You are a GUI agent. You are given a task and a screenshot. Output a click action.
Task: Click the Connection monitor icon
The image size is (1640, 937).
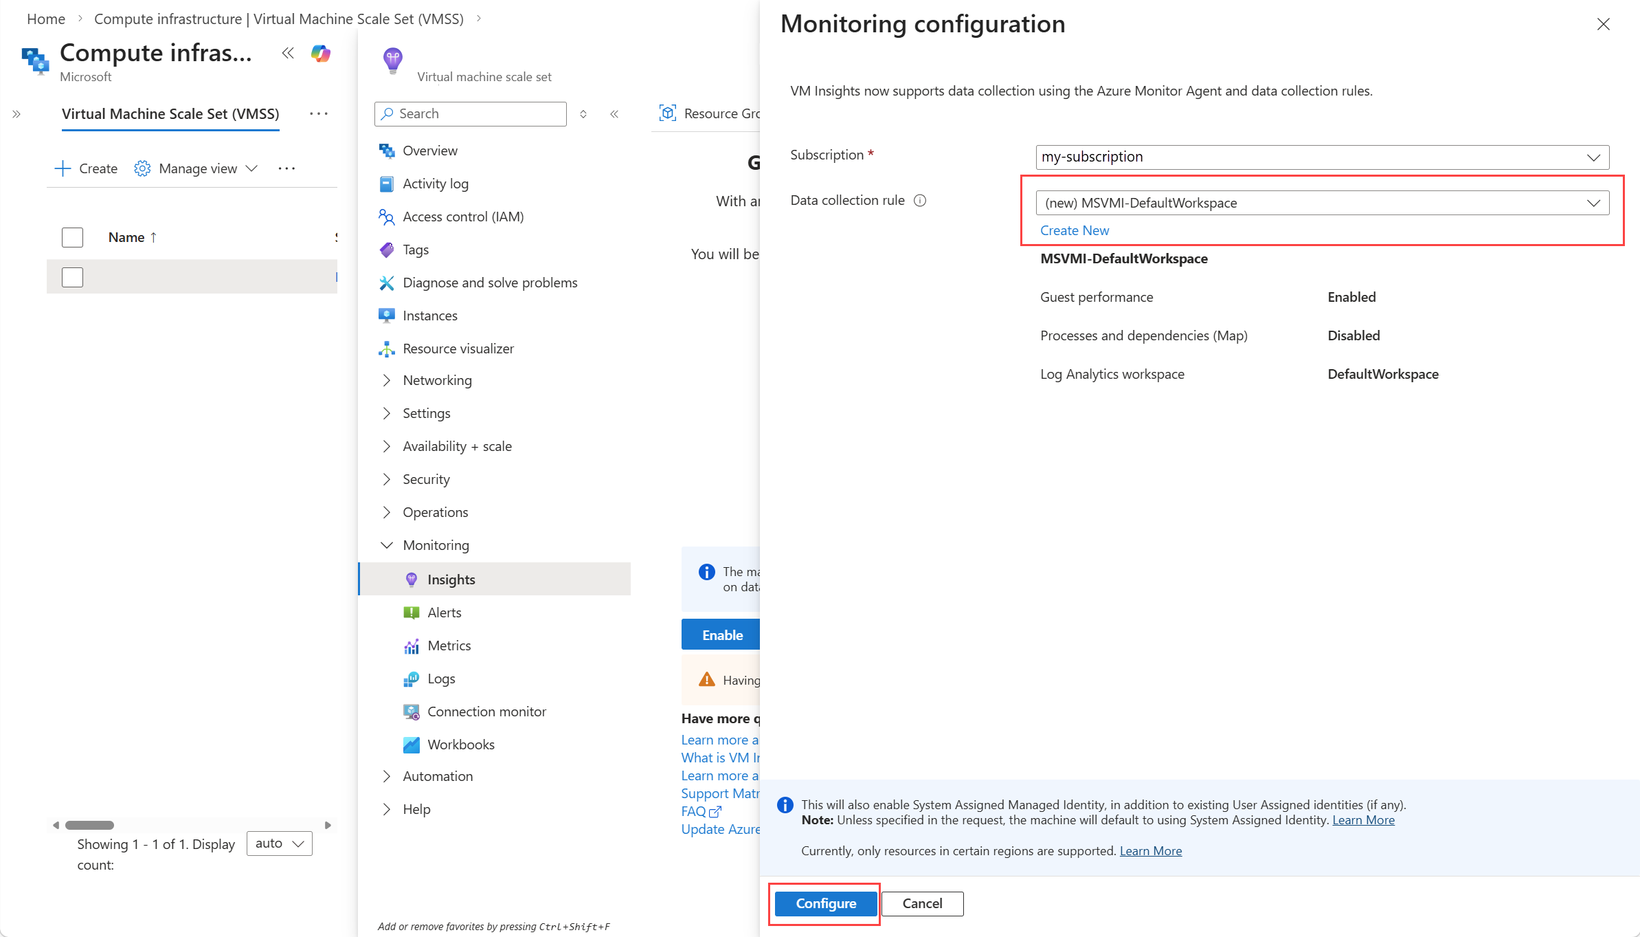(412, 712)
